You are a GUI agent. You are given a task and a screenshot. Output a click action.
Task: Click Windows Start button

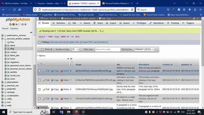pyautogui.click(x=4, y=112)
